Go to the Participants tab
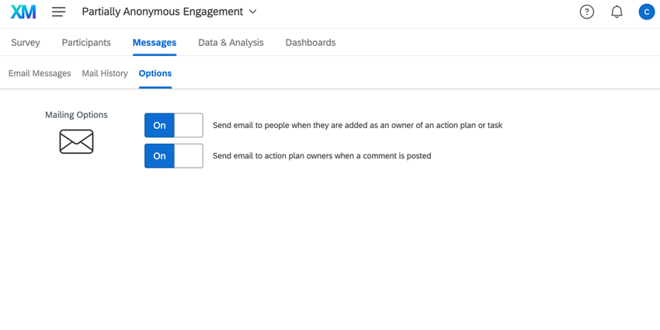The image size is (660, 330). click(x=86, y=43)
